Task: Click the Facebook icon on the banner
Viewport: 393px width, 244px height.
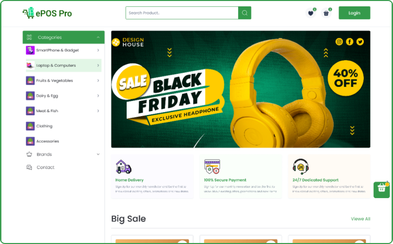Action: pos(349,42)
